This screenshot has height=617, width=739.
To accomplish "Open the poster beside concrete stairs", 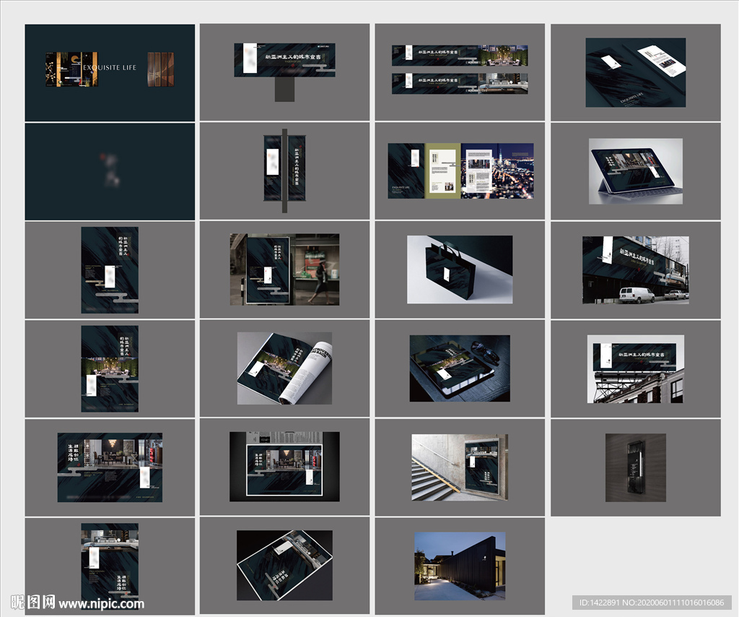I will tap(460, 467).
